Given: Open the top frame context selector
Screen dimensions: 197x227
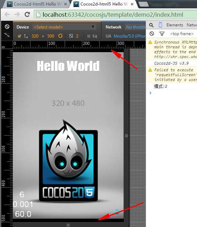Looking at the screenshot, I should pos(182,34).
